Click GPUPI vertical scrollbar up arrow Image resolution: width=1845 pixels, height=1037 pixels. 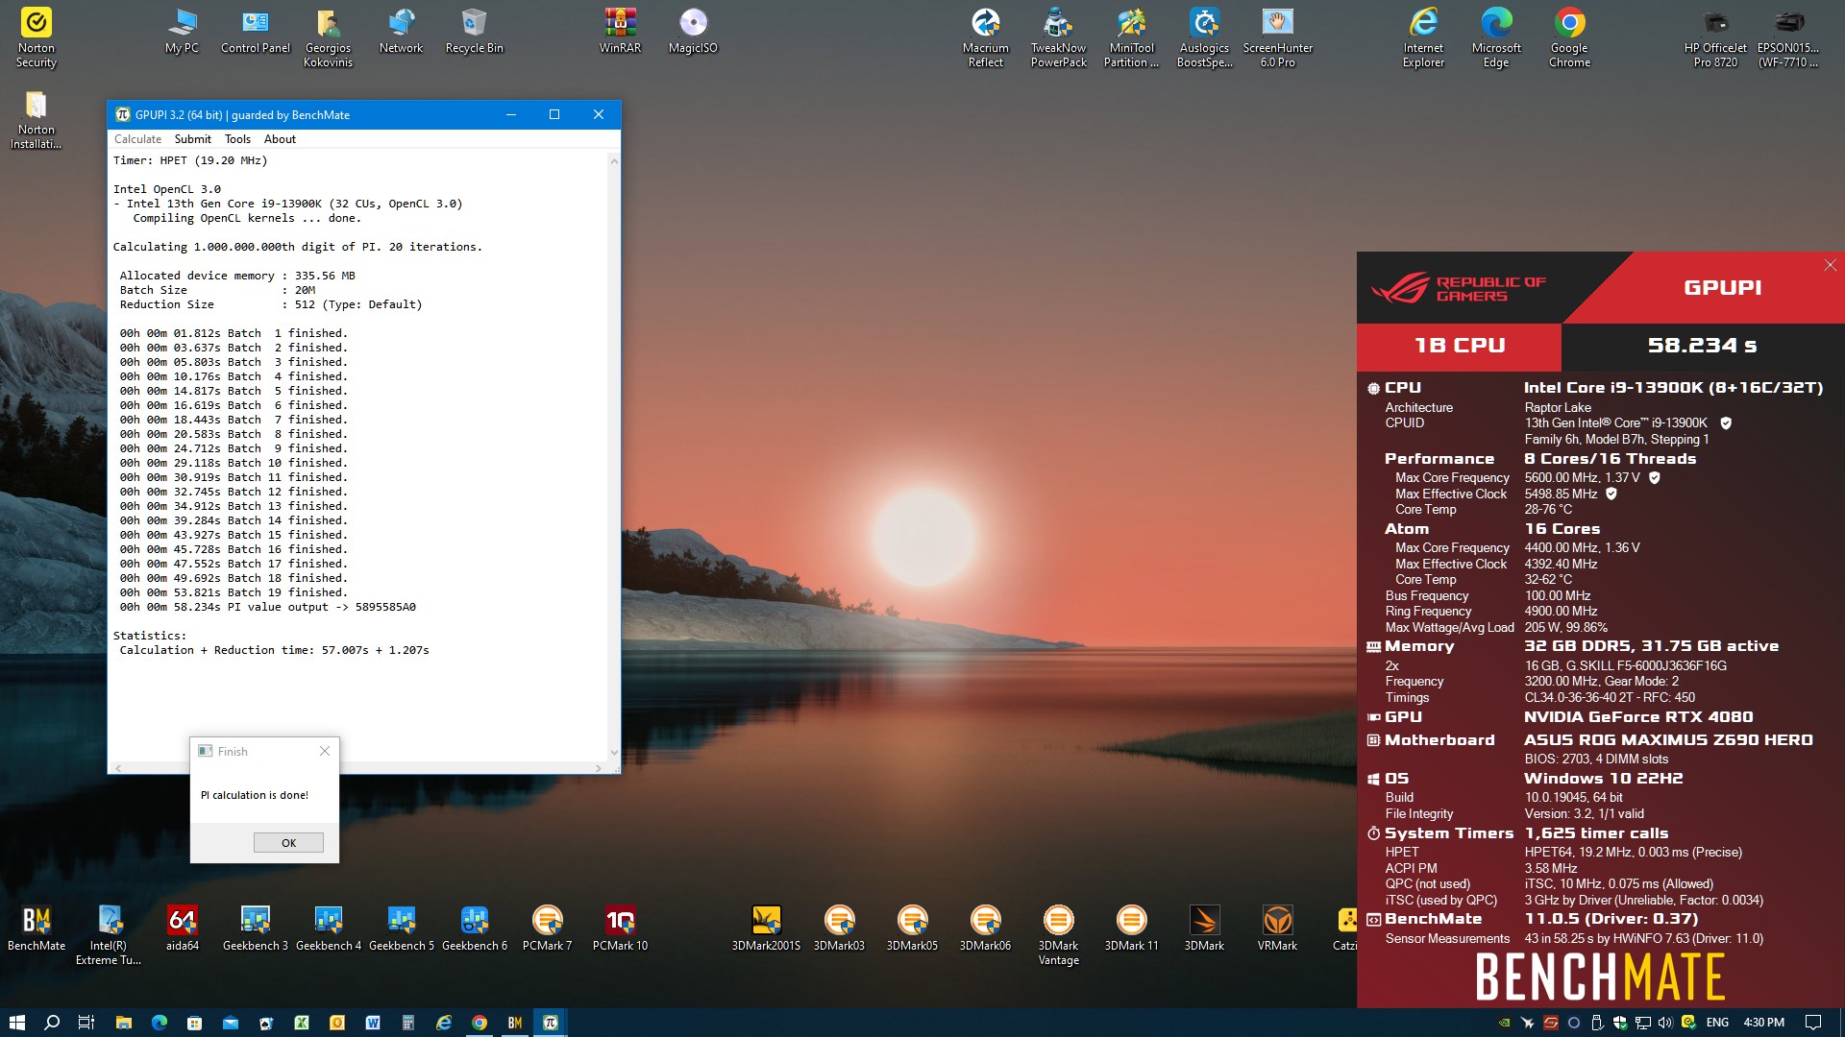tap(614, 161)
